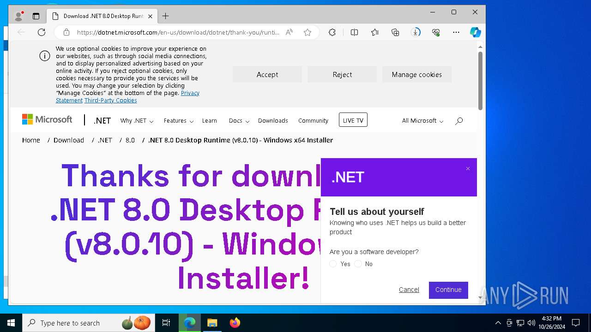The width and height of the screenshot is (591, 332).
Task: Go to Home breadcrumb
Action: (x=31, y=140)
